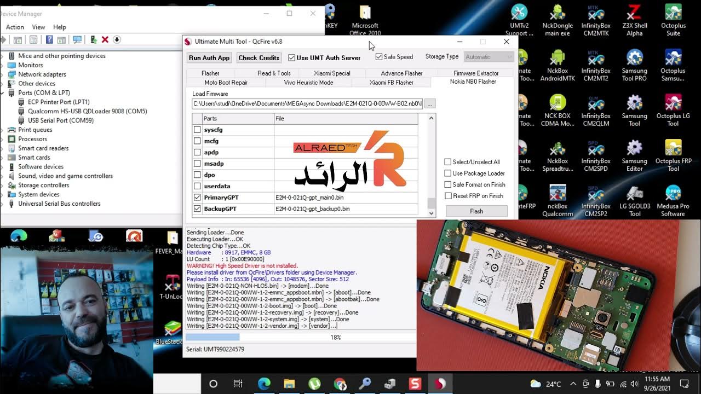Click Task View button on taskbar
This screenshot has height=394, width=701.
[x=238, y=384]
